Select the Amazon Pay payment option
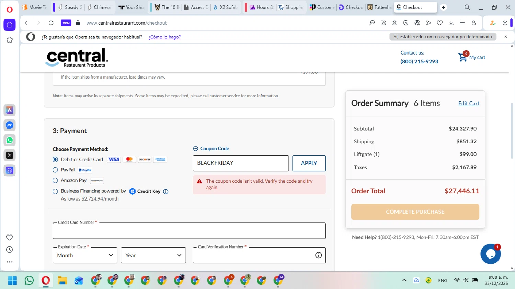Image resolution: width=515 pixels, height=289 pixels. click(x=55, y=181)
